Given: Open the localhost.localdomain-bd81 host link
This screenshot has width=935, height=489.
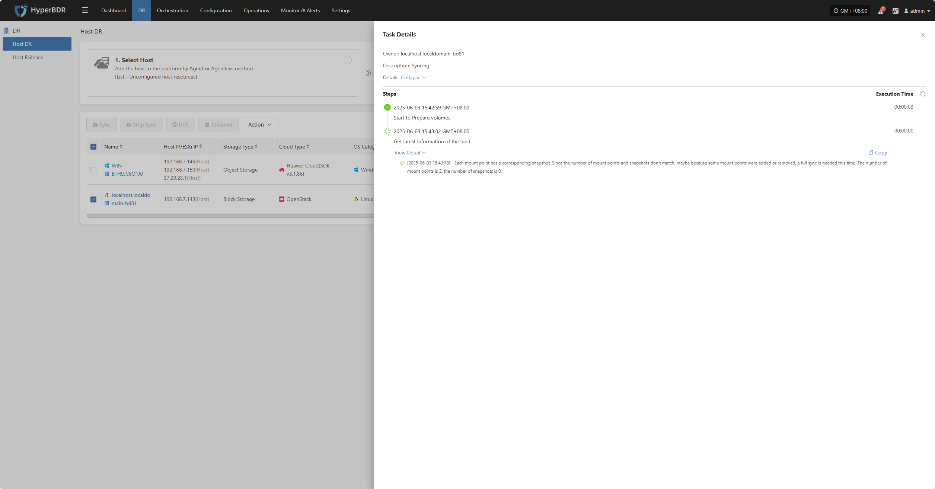Looking at the screenshot, I should click(x=131, y=199).
